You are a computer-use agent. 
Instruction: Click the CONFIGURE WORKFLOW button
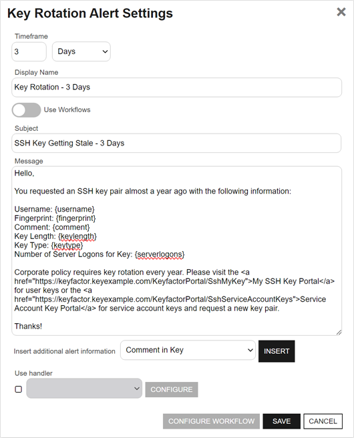tap(211, 421)
